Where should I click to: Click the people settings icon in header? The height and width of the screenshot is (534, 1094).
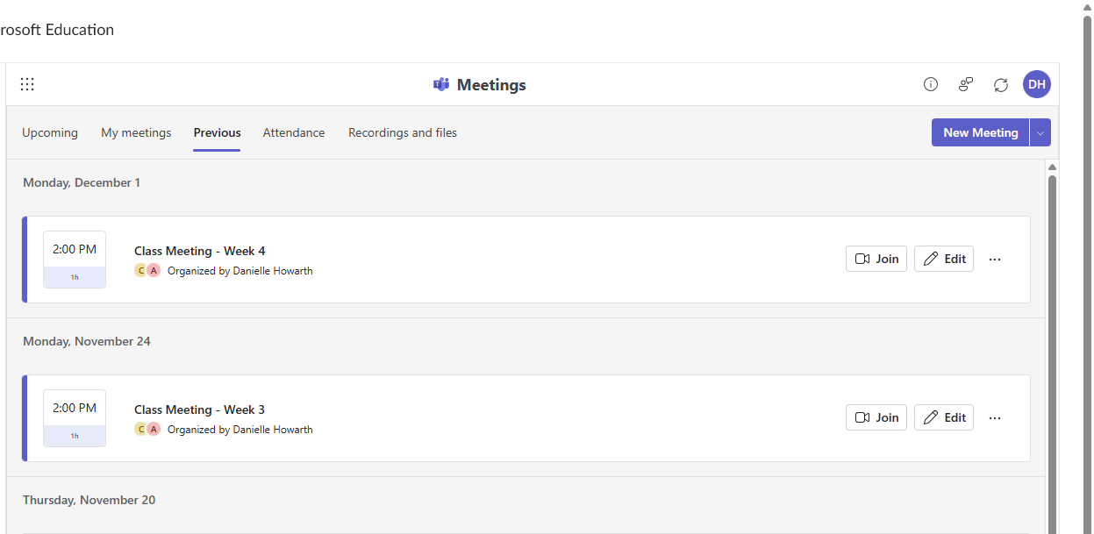click(x=966, y=84)
